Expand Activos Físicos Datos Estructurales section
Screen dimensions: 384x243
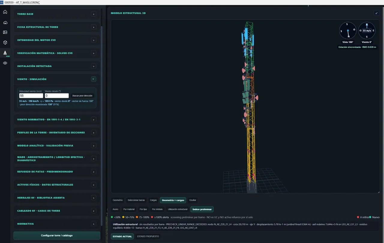click(x=94, y=185)
